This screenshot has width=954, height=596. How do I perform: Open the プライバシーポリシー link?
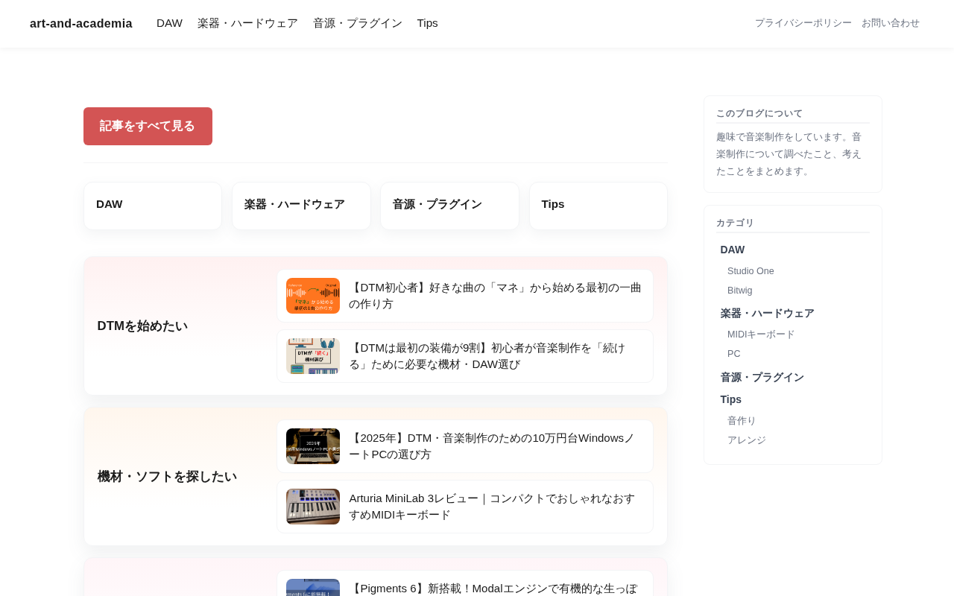[803, 23]
